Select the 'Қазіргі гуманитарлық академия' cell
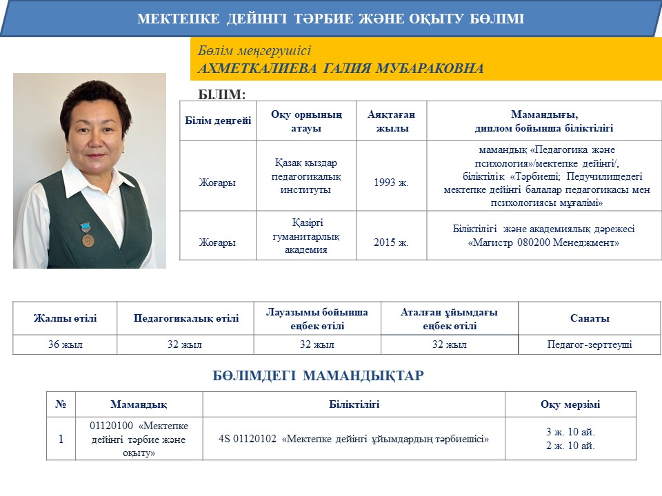This screenshot has height=496, width=662. [x=305, y=236]
